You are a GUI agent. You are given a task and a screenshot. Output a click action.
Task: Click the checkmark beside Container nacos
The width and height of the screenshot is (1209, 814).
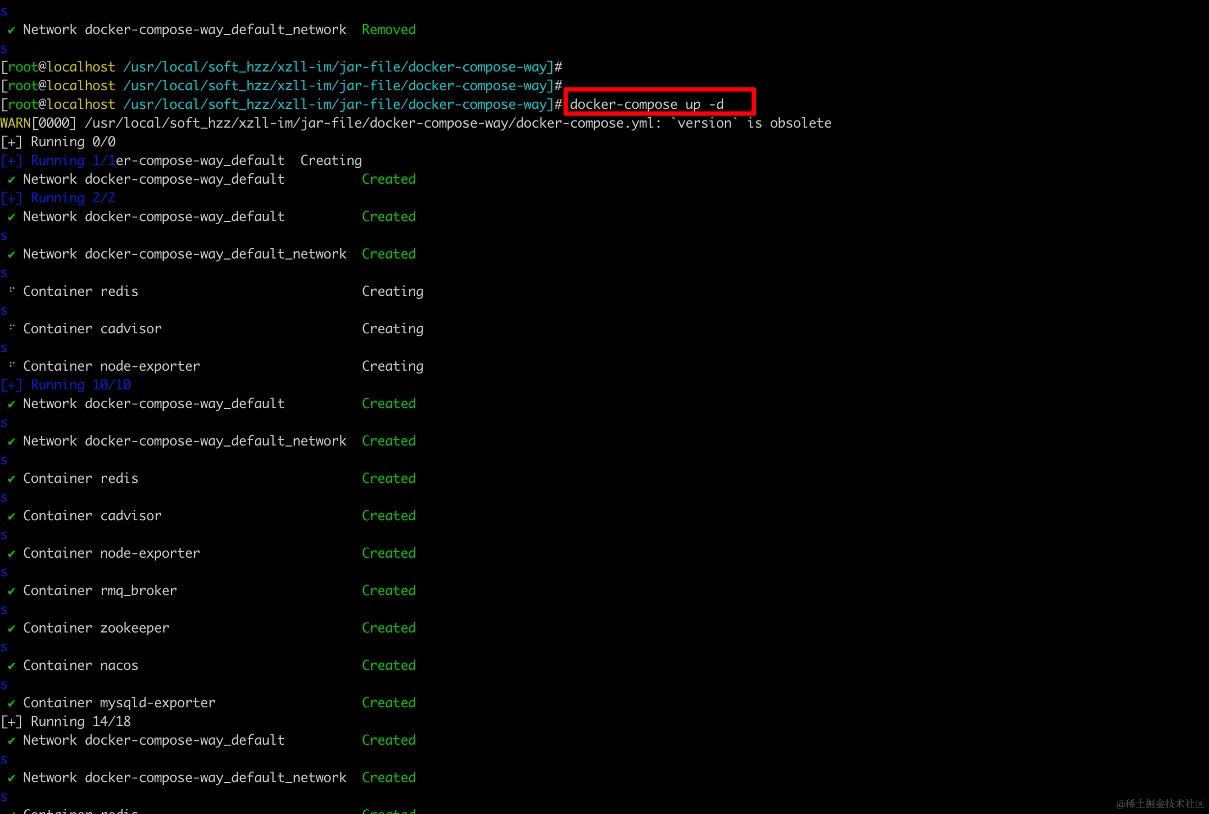click(x=12, y=666)
